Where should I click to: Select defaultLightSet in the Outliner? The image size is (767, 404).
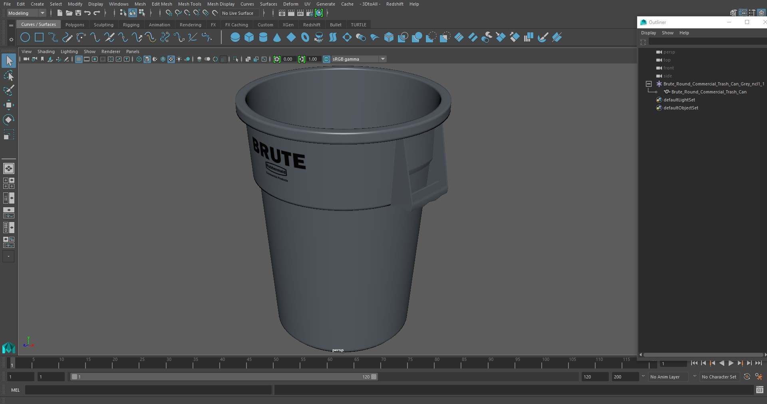tap(679, 100)
